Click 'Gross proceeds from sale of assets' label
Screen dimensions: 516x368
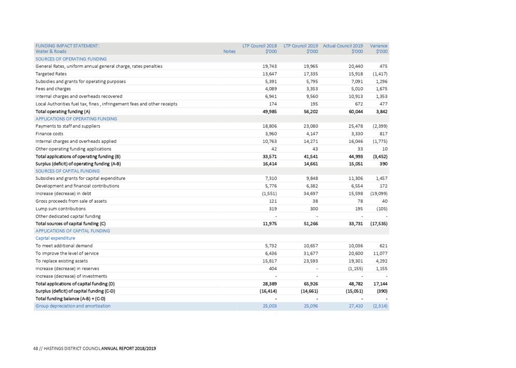point(71,201)
